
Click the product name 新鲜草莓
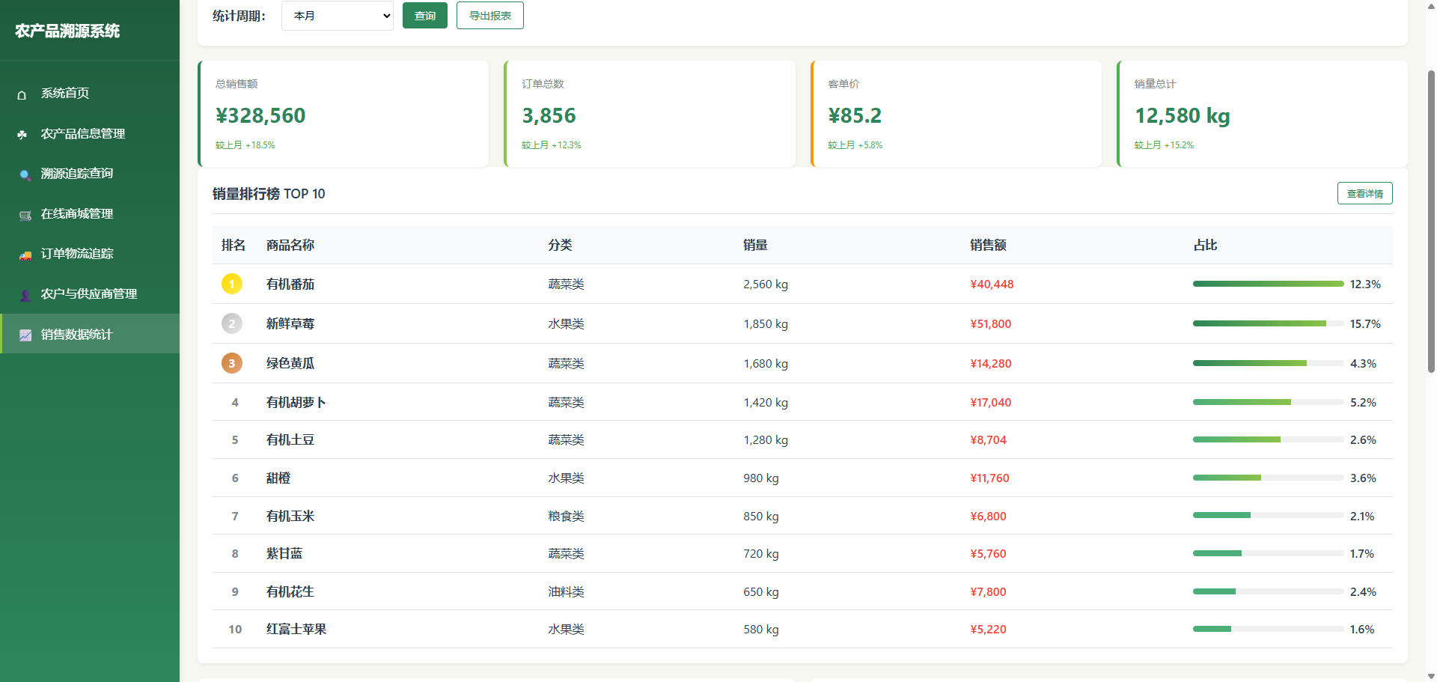(x=290, y=323)
